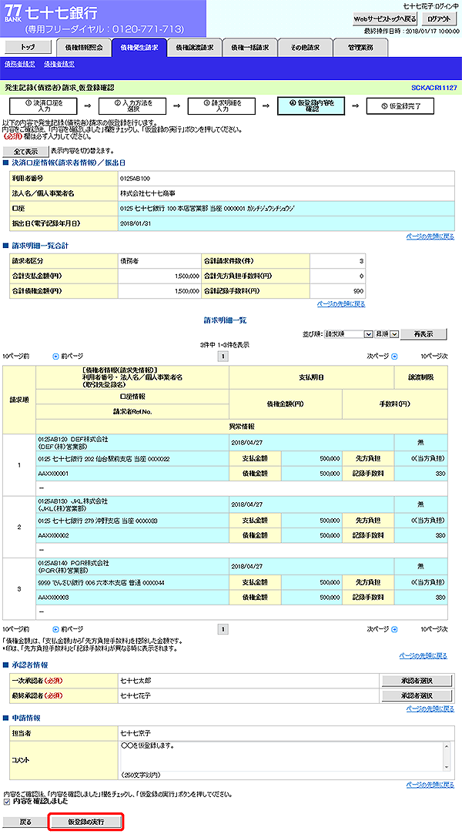Click reference number AAXX00002
Viewport: 462px width, 834px height.
click(x=53, y=534)
